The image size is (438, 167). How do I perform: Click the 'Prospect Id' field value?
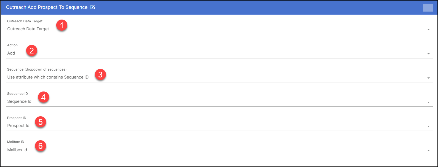tap(18, 126)
